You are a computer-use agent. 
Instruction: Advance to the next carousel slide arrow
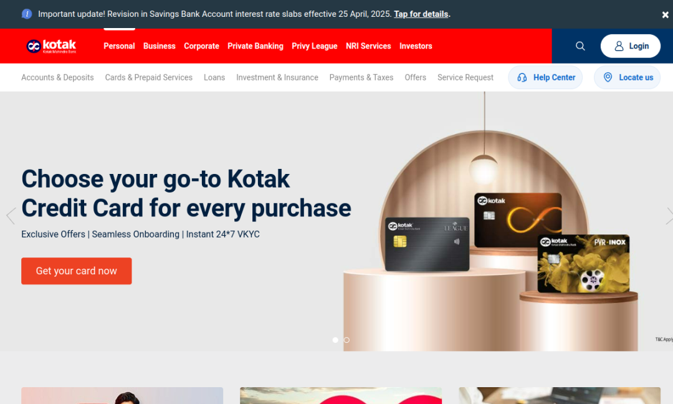click(669, 216)
